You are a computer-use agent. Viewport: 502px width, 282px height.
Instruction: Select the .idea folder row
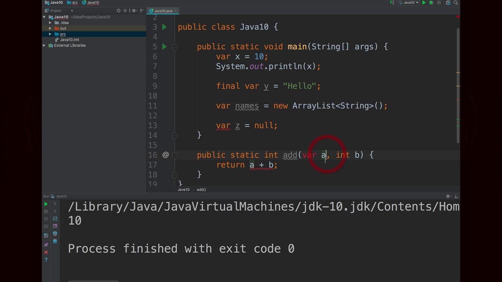pos(94,23)
